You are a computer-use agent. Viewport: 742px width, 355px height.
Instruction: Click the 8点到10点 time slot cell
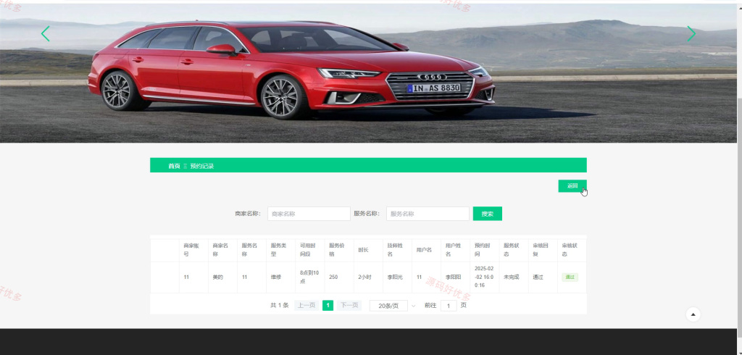point(309,277)
